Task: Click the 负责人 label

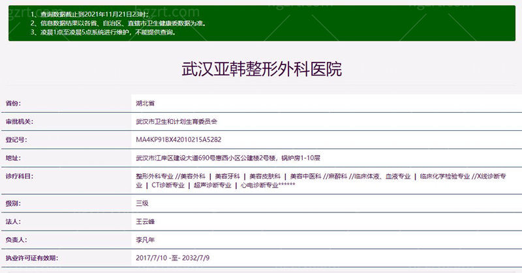Action: coord(16,240)
